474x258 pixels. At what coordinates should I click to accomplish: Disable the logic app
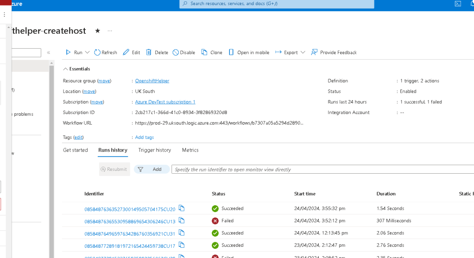[x=184, y=52]
